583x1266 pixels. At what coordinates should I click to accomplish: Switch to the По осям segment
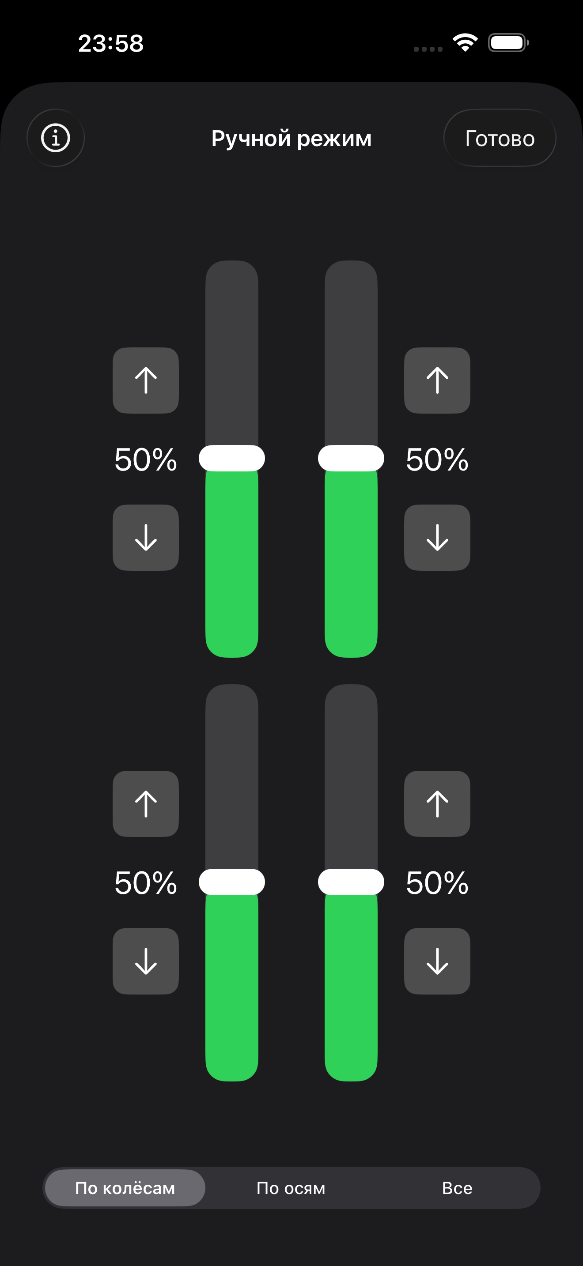tap(291, 1188)
